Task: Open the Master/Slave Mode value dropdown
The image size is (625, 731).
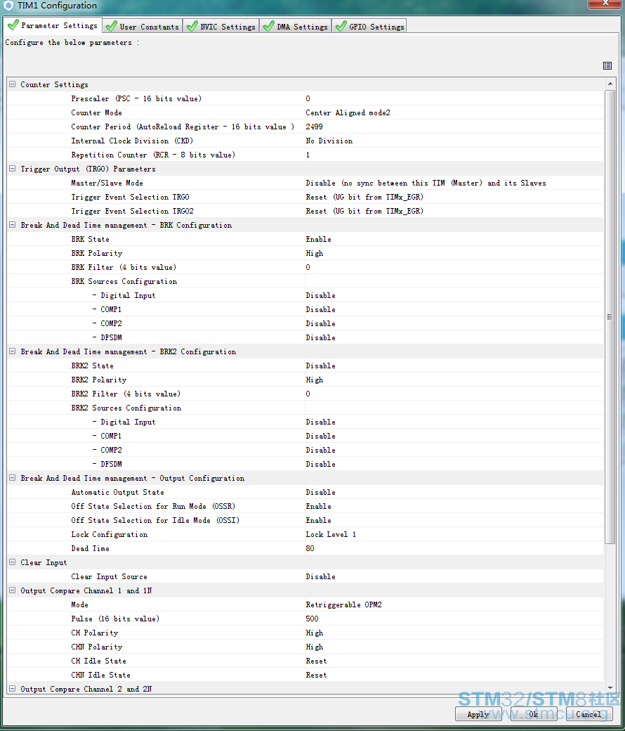Action: (454, 183)
